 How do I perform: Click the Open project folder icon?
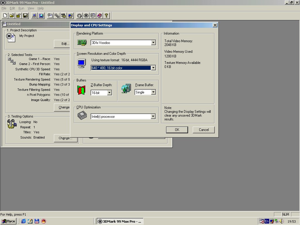coord(12,16)
